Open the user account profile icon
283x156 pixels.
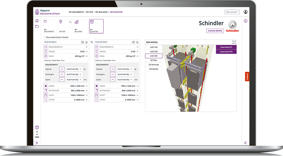pyautogui.click(x=246, y=12)
